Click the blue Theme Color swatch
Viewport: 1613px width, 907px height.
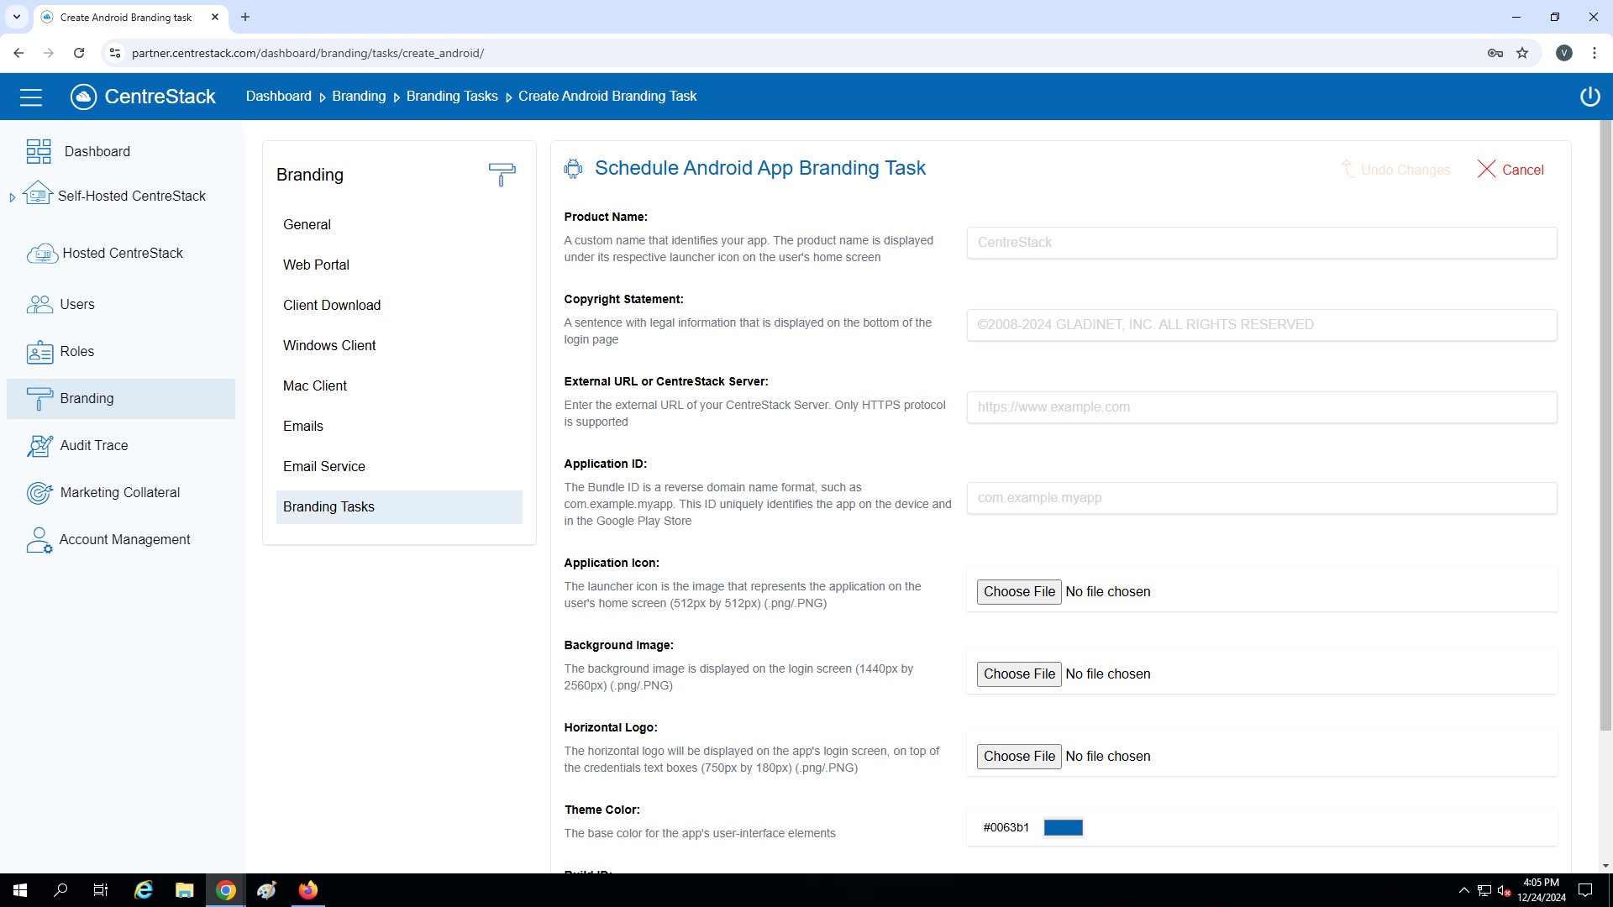point(1063,828)
